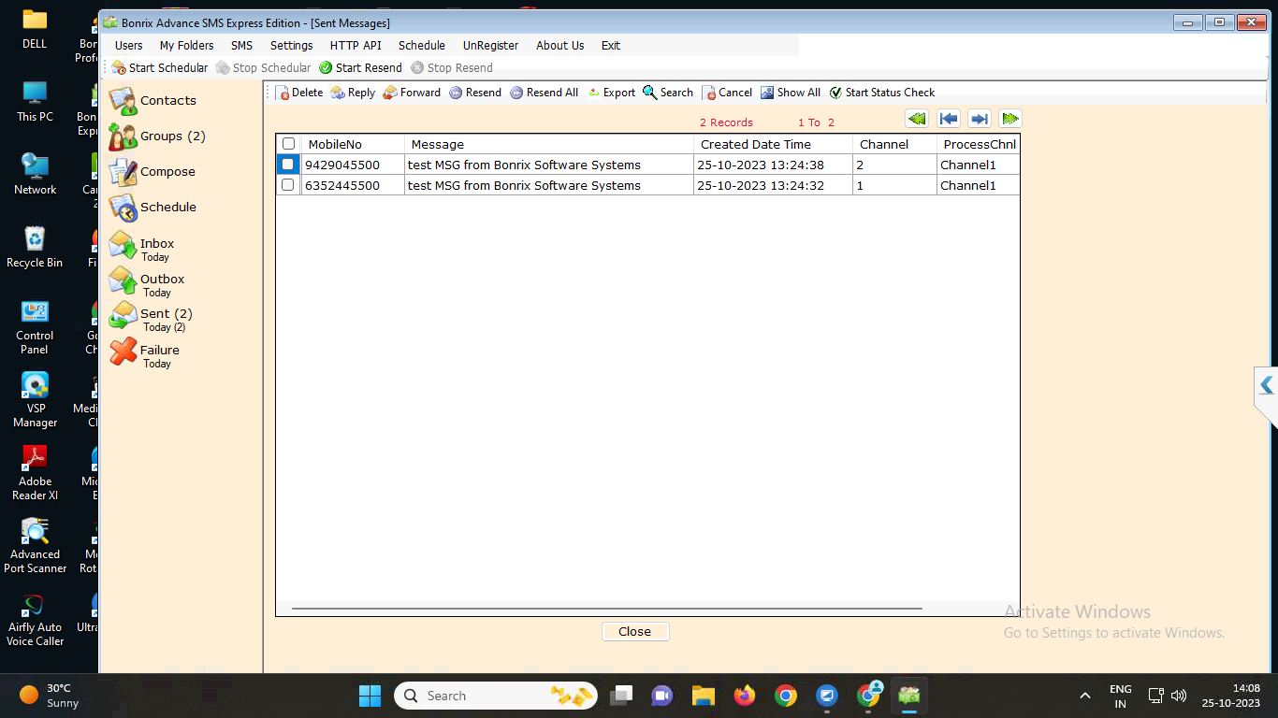
Task: Open Groups (2) in the sidebar
Action: [157, 136]
